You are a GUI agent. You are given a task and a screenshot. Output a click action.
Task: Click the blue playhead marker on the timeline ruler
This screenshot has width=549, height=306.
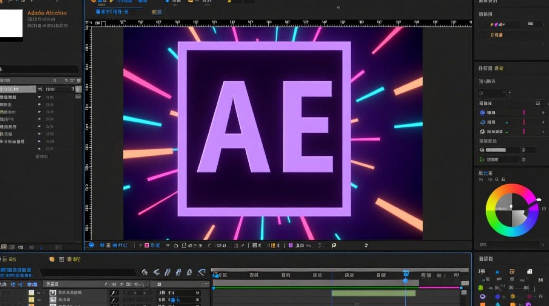pos(406,273)
